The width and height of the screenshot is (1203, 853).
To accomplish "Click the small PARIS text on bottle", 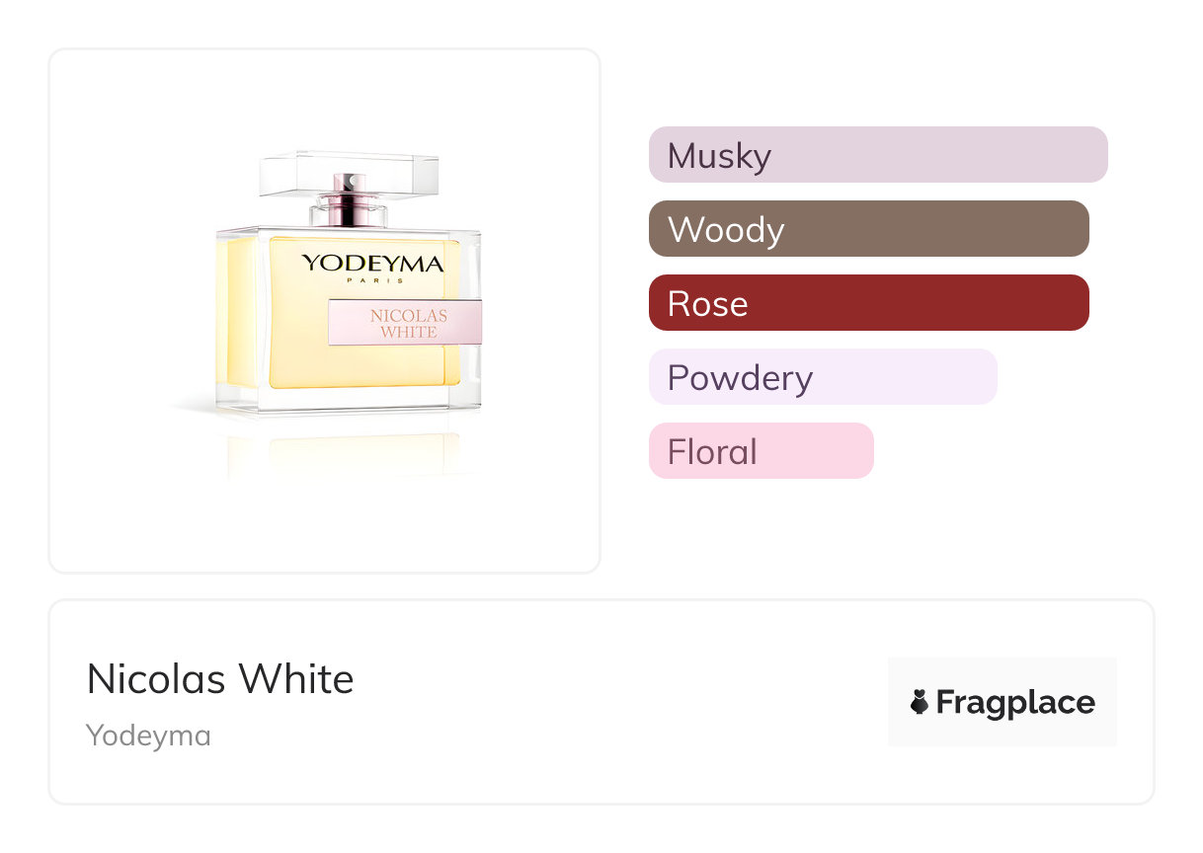I will (372, 280).
